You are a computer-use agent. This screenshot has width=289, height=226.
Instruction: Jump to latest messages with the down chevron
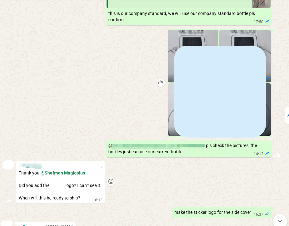280,221
